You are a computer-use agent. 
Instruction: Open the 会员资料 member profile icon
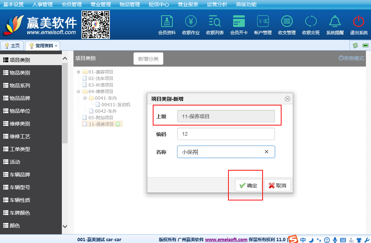click(167, 25)
